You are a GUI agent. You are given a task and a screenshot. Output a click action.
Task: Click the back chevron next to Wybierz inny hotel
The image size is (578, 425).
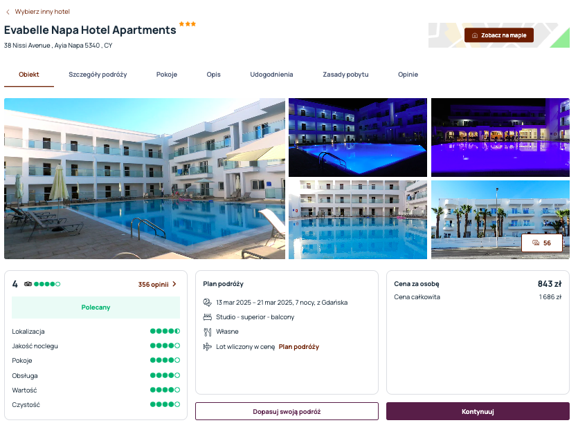8,12
